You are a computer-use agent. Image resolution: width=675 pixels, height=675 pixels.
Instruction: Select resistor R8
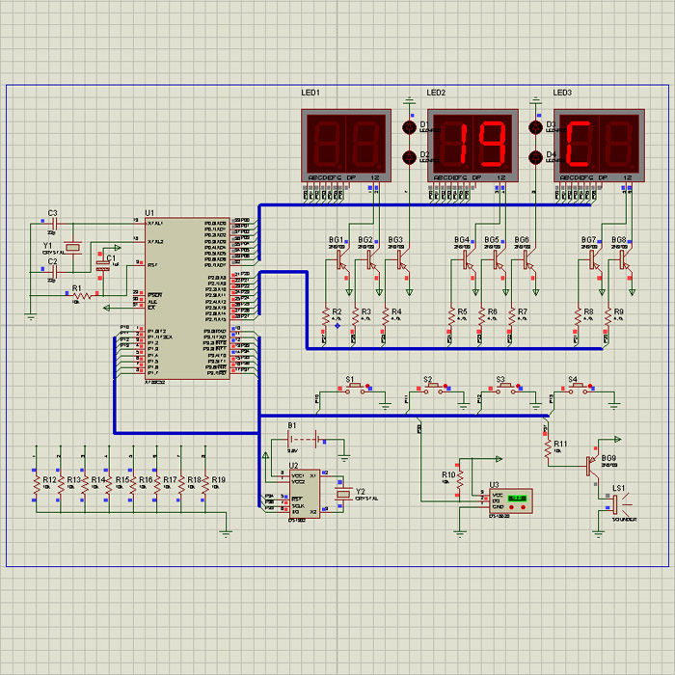tap(579, 317)
